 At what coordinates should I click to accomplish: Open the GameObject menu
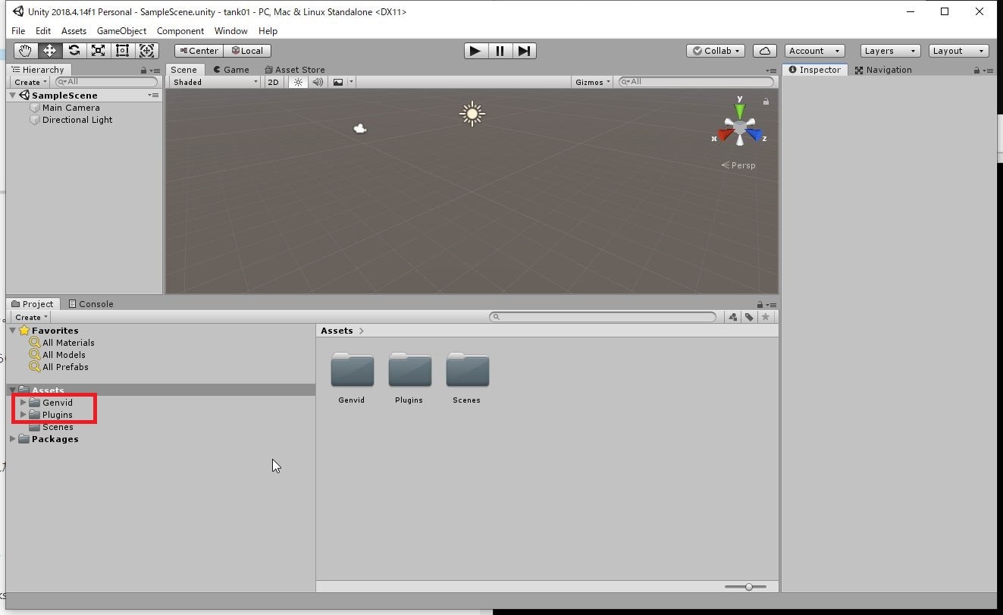pos(121,31)
